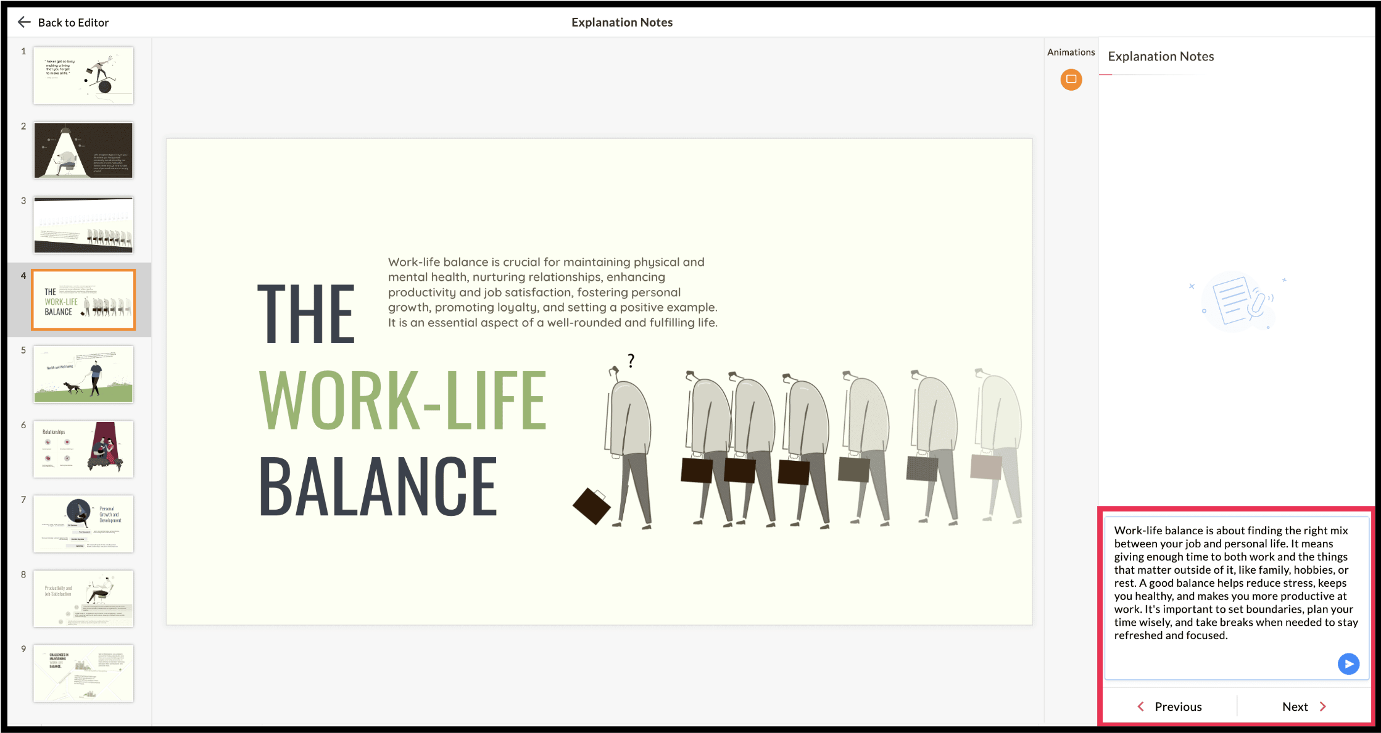The height and width of the screenshot is (733, 1381).
Task: Select slide 8 Productivity thumbnail
Action: [x=83, y=598]
